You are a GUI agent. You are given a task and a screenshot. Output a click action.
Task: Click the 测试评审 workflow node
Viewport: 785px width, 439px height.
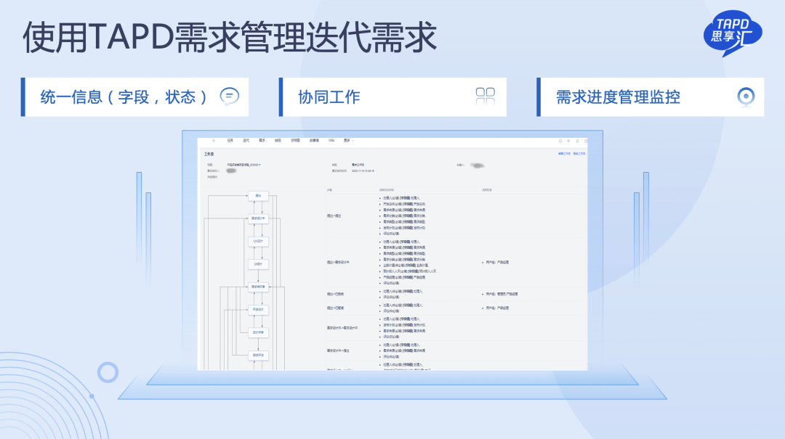(258, 356)
